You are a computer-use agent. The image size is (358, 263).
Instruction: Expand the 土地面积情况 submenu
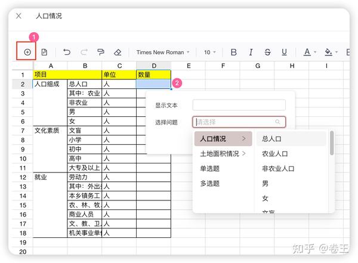coord(223,154)
